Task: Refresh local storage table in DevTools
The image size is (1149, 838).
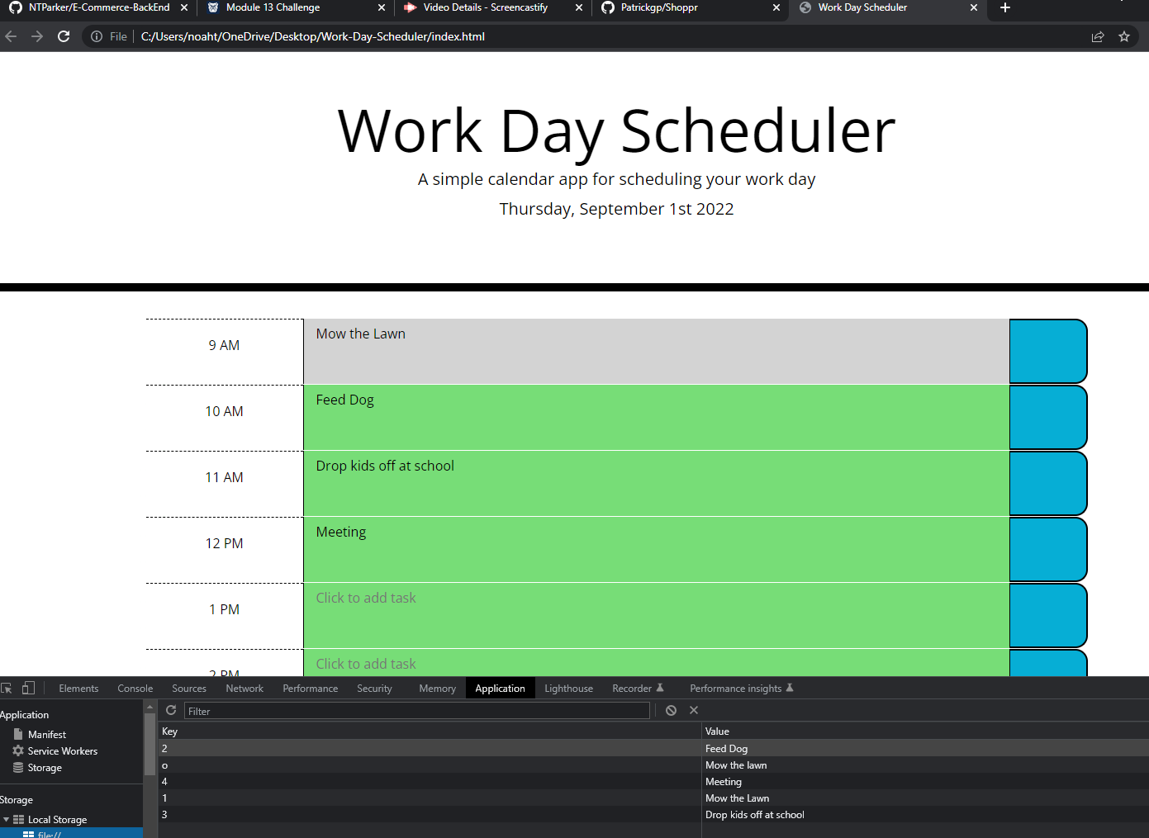Action: tap(171, 710)
